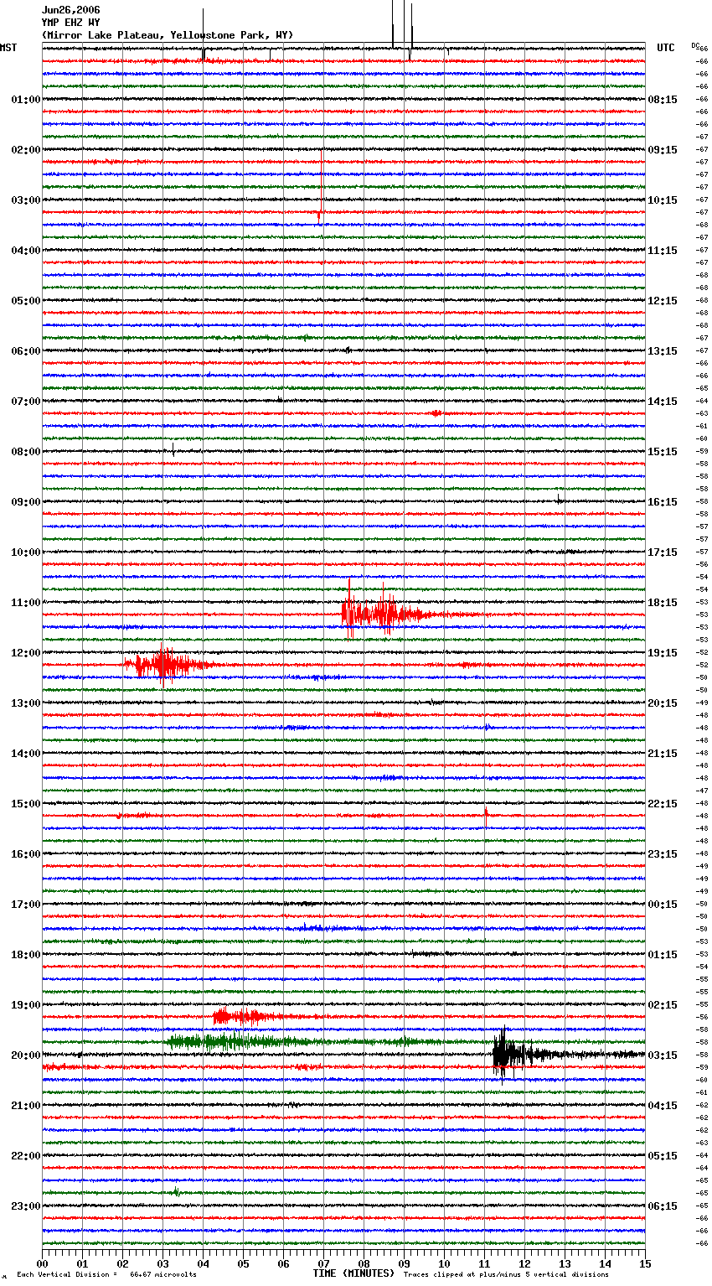This screenshot has width=712, height=1286.
Task: Click the '03:15' UTC time label
Action: click(663, 1055)
